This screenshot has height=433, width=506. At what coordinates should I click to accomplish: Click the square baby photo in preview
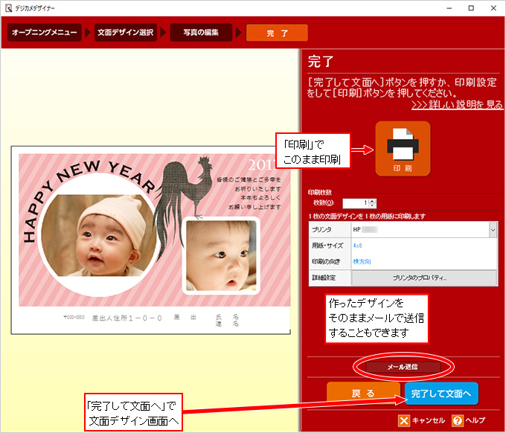point(221,255)
